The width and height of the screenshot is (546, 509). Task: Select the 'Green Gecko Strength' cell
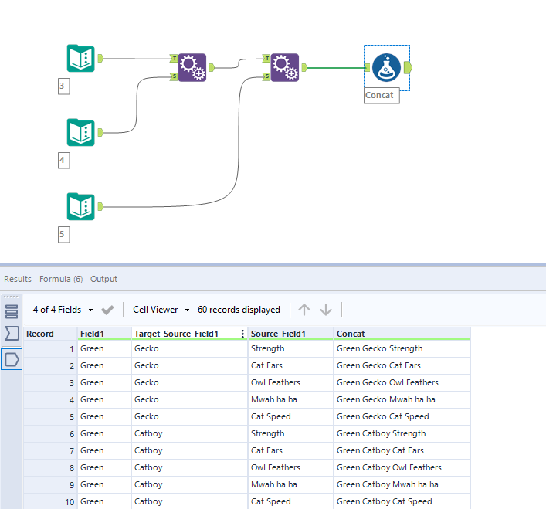pyautogui.click(x=380, y=348)
